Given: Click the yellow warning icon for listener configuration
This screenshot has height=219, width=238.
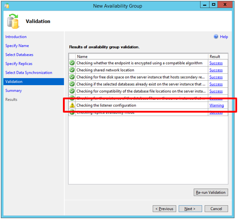Looking at the screenshot, I should pos(72,105).
